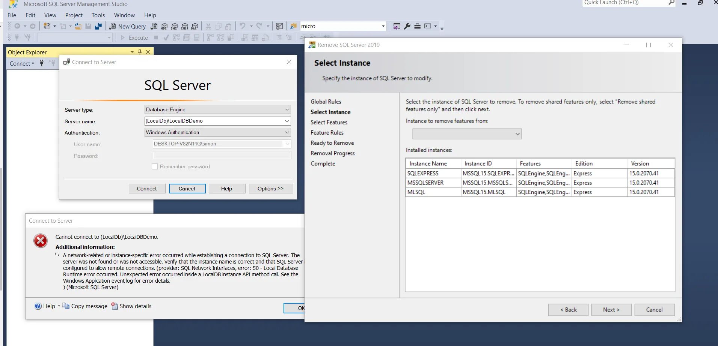Click the Find in Files icon
The height and width of the screenshot is (346, 718).
coord(293,26)
